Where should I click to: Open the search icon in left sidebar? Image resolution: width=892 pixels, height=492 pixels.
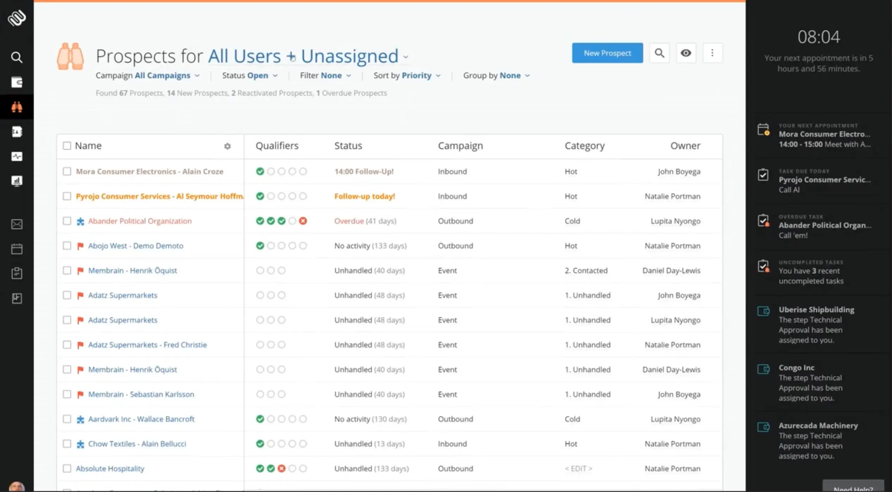[16, 57]
